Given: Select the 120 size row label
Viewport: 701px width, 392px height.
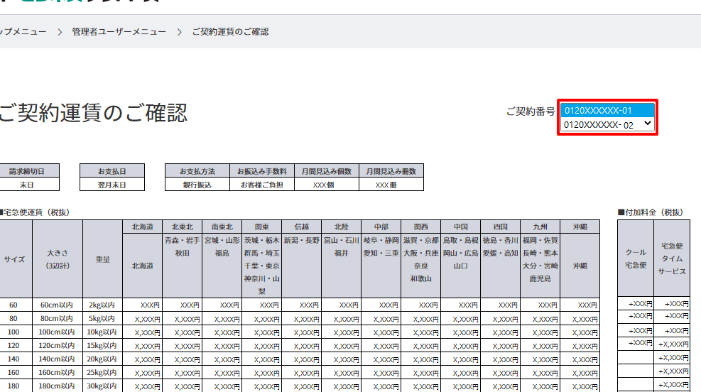Looking at the screenshot, I should tap(13, 344).
